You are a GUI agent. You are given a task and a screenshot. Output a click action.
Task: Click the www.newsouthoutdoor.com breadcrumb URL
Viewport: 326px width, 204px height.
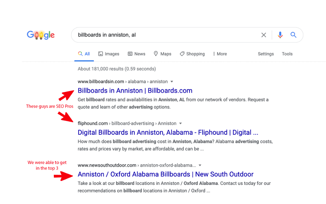(107, 165)
